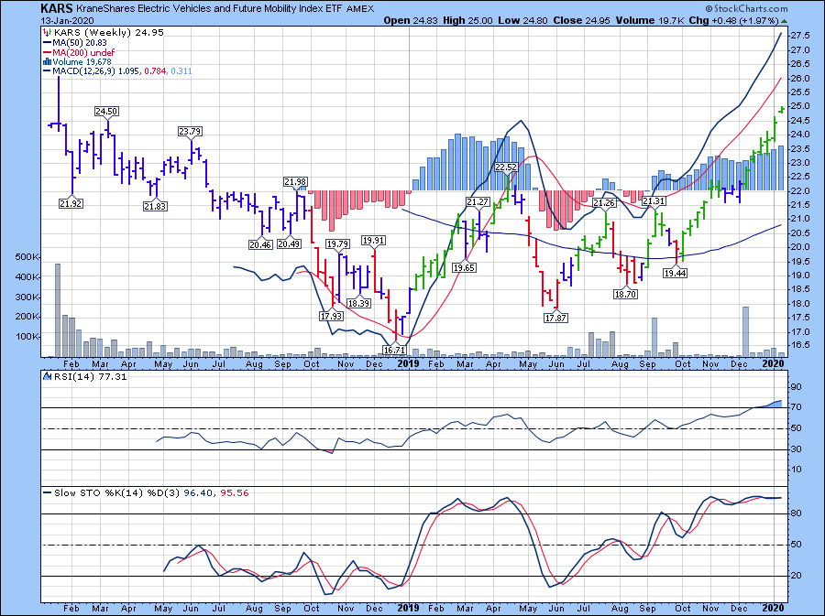Click the red MA(200) legend line marker
The height and width of the screenshot is (616, 825).
click(x=46, y=52)
